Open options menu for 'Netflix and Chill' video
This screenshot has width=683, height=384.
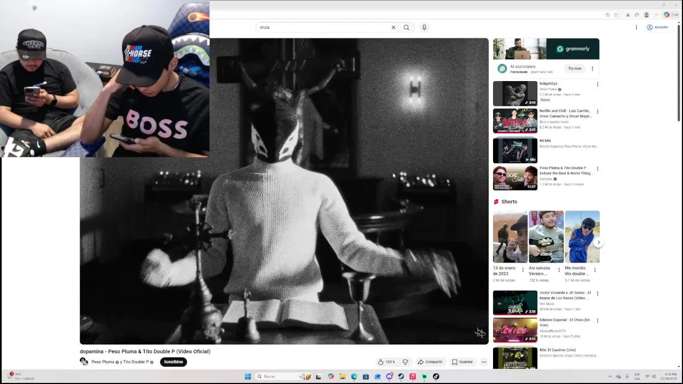tap(597, 111)
